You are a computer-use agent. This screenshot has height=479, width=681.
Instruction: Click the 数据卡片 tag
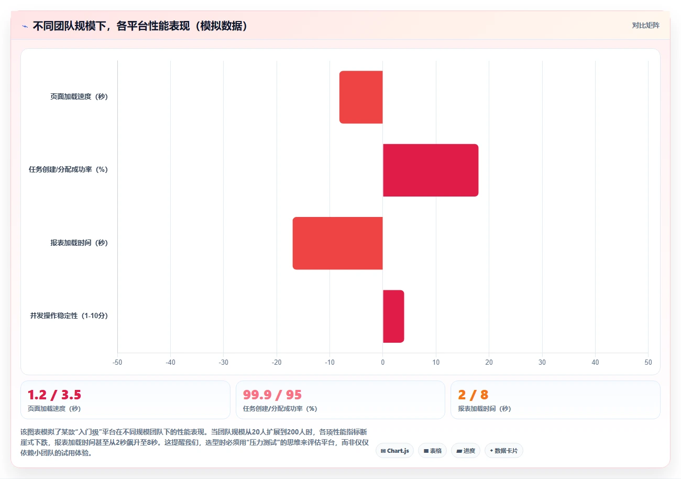coord(504,451)
